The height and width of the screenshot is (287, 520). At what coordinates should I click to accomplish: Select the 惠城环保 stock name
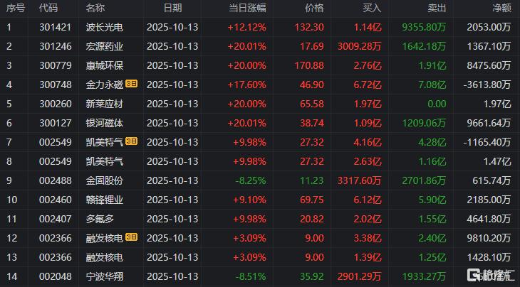[x=104, y=65]
